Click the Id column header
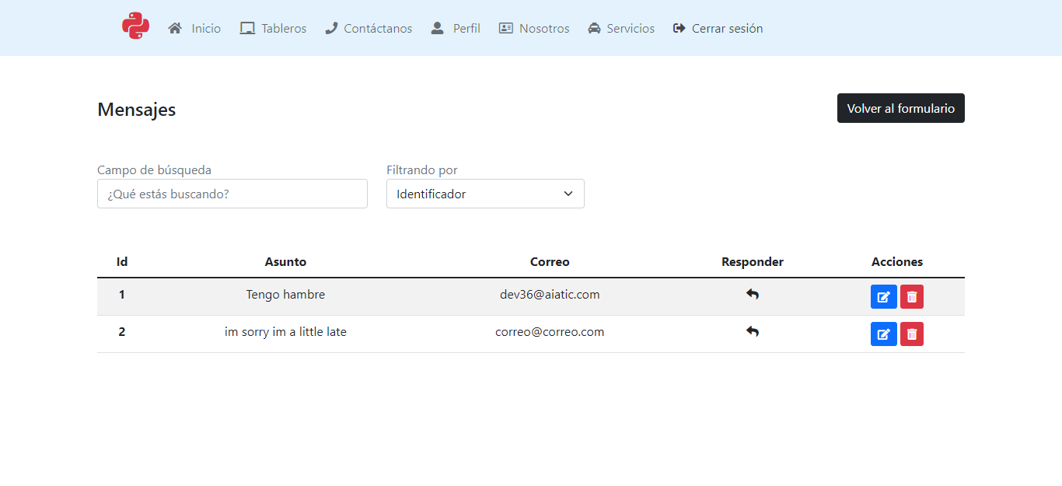 (122, 262)
